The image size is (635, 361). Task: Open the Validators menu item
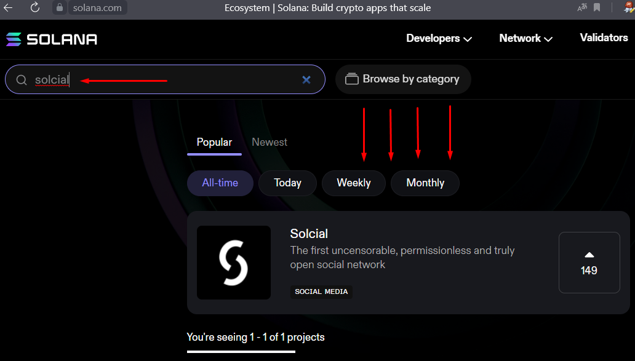click(604, 38)
